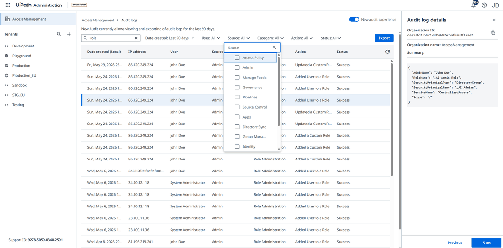Open the help question mark icon
This screenshot has width=503, height=248.
[484, 5]
